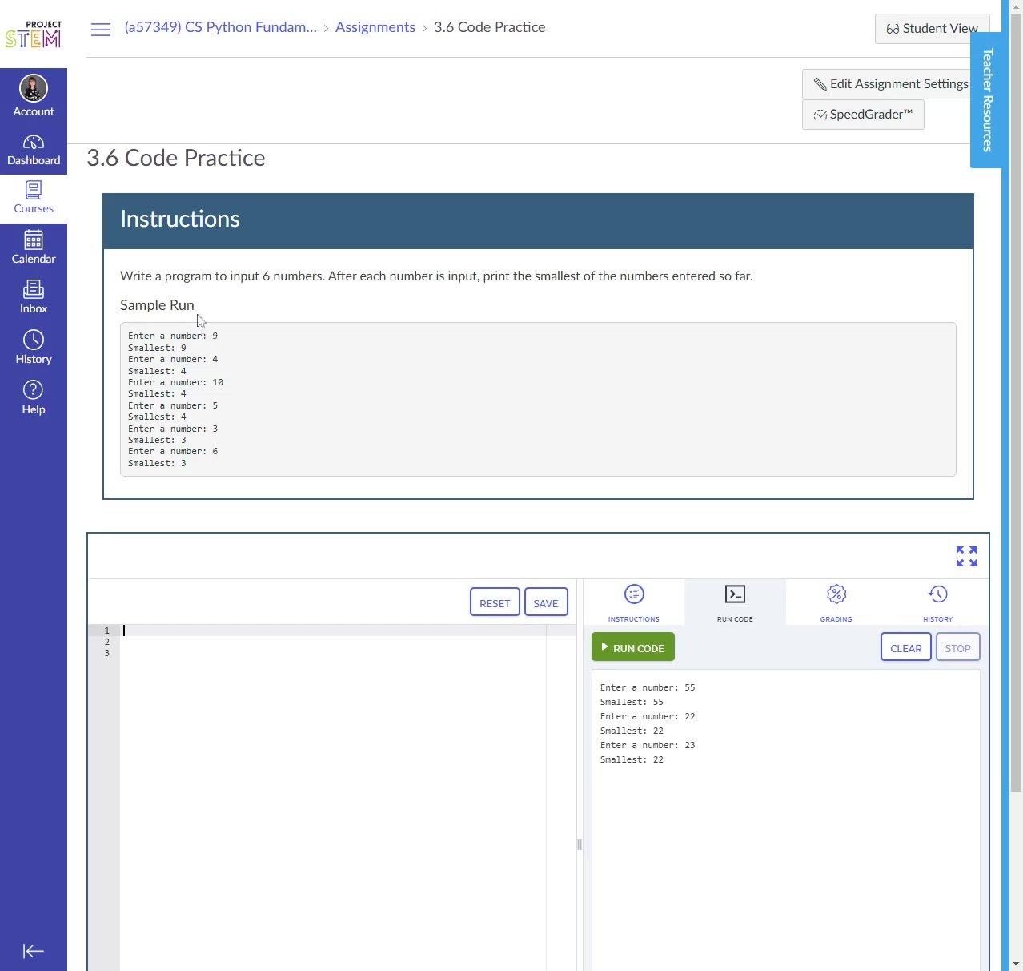
Task: Expand the Teacher Resources side panel
Action: point(987,100)
